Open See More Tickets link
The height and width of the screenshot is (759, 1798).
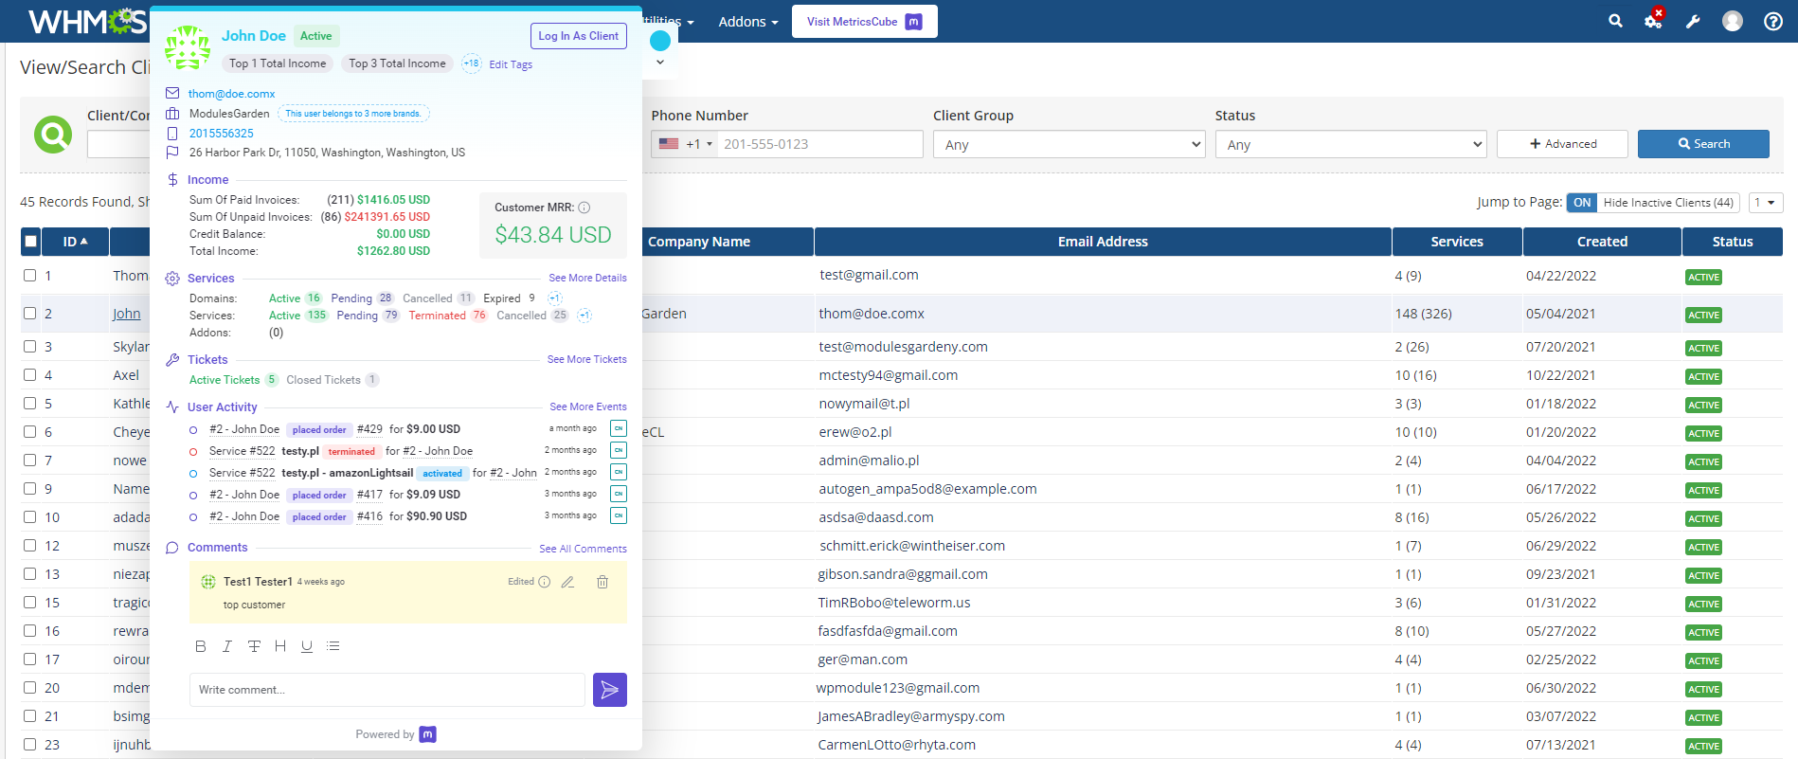click(x=586, y=359)
